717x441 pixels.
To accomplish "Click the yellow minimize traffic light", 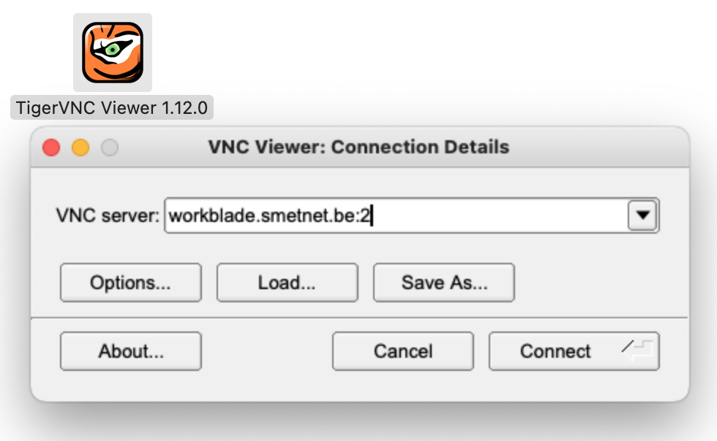I will pyautogui.click(x=80, y=147).
